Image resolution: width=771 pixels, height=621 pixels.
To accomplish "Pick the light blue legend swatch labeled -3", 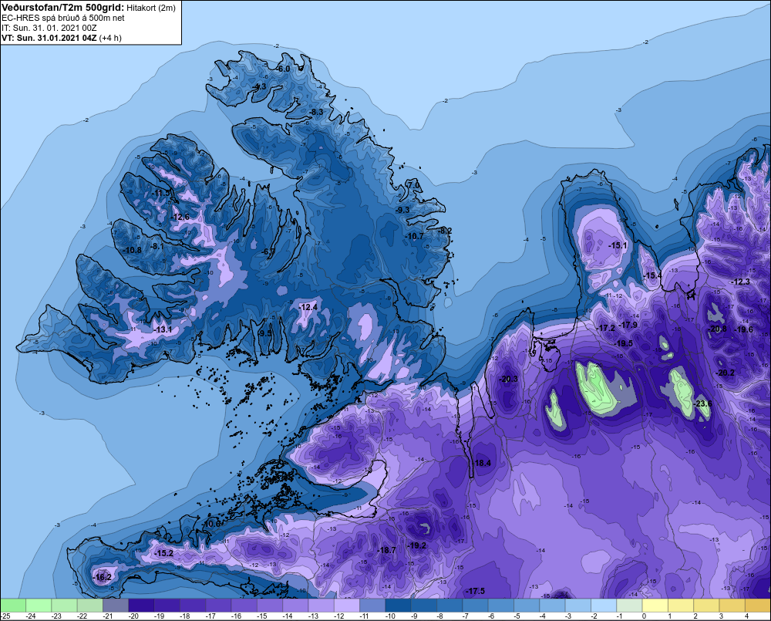I will click(577, 605).
